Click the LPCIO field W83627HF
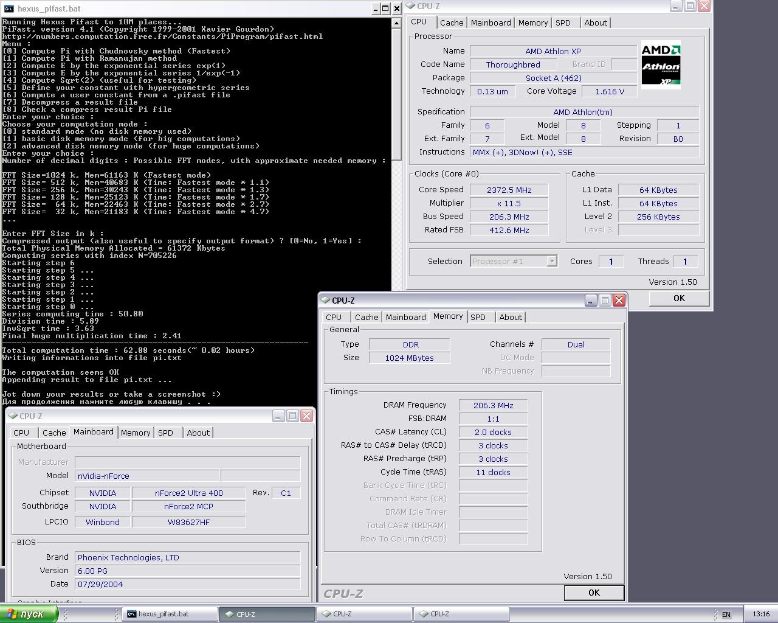 (188, 522)
